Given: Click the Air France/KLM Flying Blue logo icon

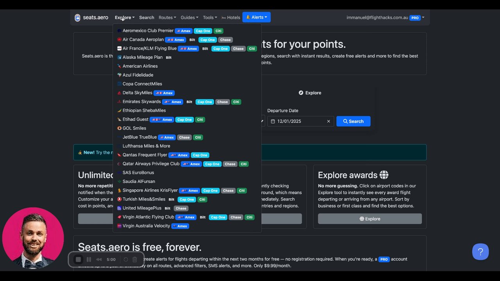Looking at the screenshot, I should [120, 48].
